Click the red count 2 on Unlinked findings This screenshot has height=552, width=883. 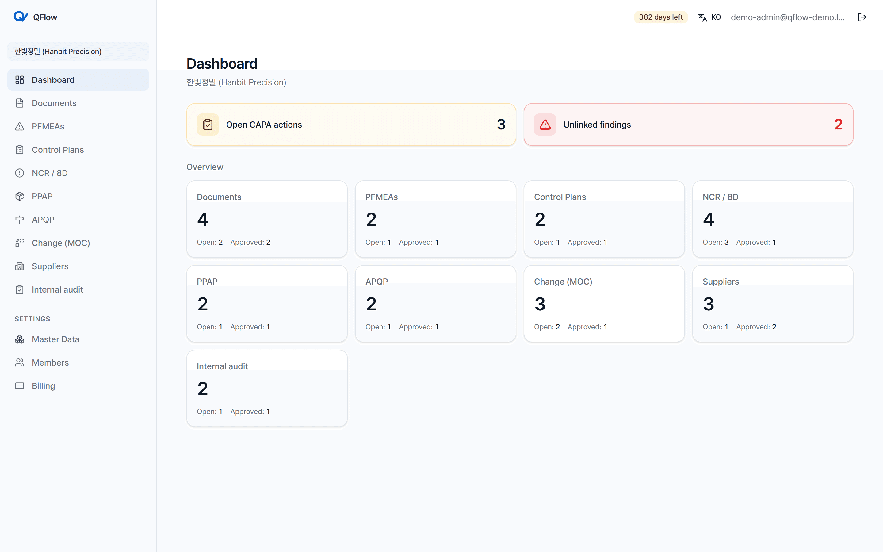838,125
